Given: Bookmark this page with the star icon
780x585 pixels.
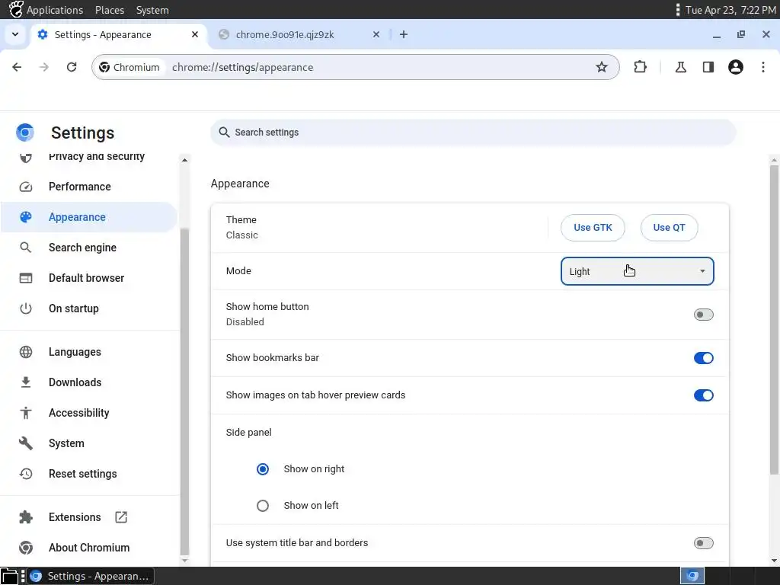Looking at the screenshot, I should click(x=602, y=67).
